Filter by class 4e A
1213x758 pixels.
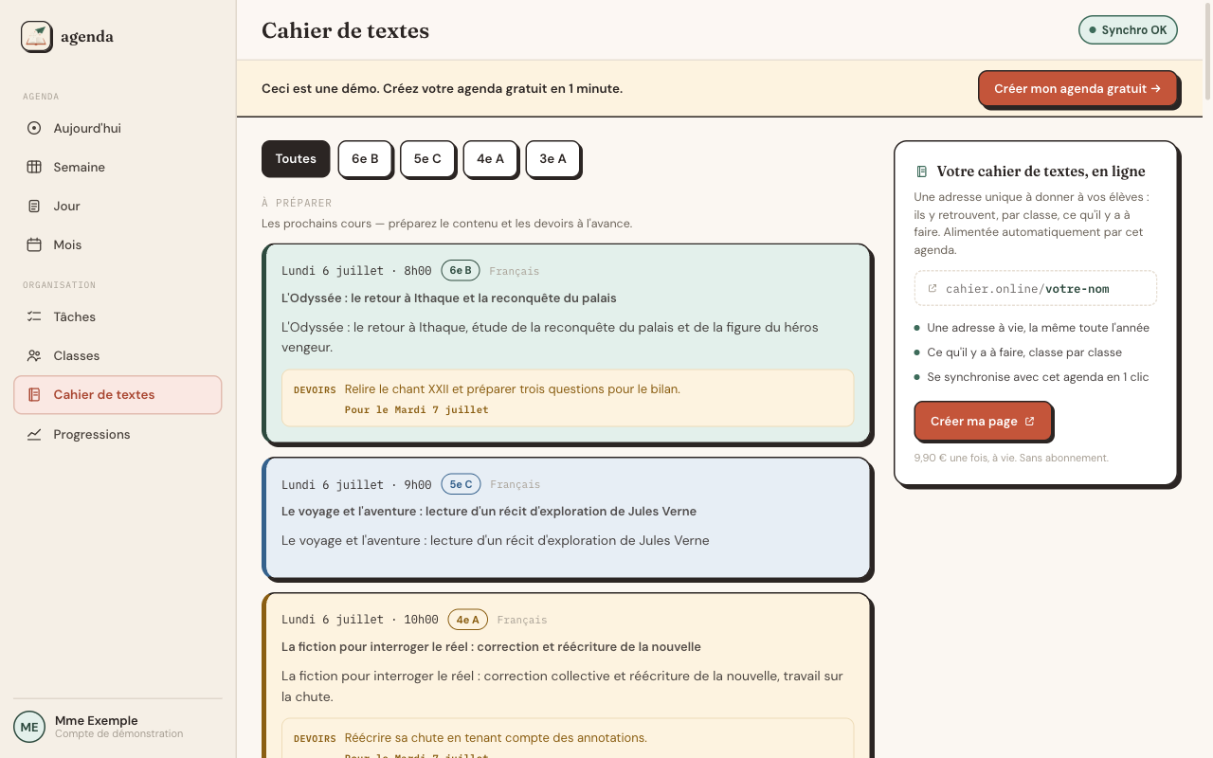[x=490, y=158]
